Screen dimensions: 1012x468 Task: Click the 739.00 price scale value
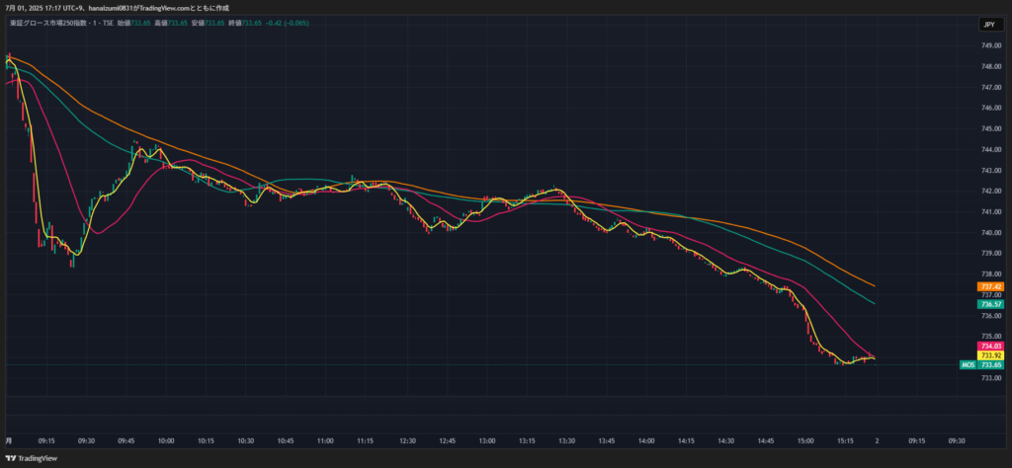coord(991,254)
